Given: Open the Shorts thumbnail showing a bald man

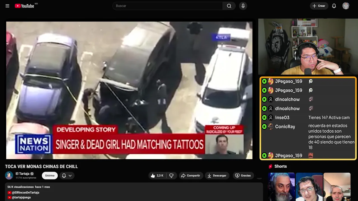Looking at the screenshot, I should (x=337, y=187).
